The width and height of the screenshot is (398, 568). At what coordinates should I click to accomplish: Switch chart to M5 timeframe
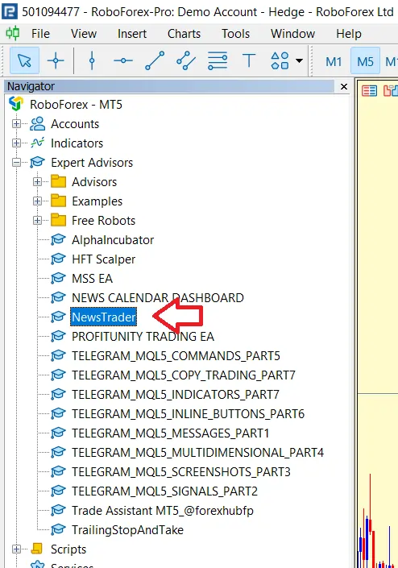point(365,61)
